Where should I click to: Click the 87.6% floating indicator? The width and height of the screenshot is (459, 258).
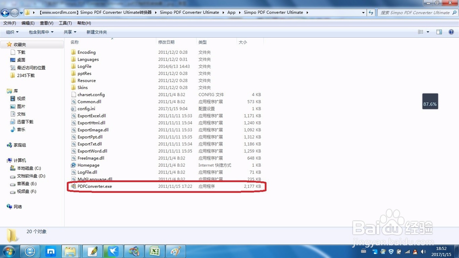pos(430,101)
